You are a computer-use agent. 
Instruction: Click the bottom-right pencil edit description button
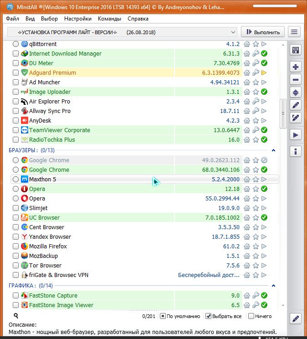click(x=295, y=318)
